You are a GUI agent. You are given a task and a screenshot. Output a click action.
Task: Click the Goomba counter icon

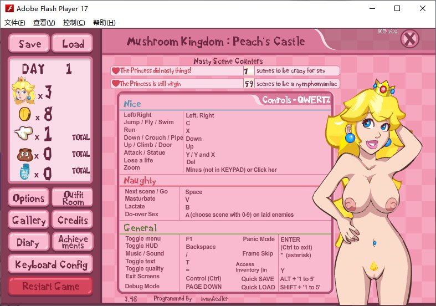pyautogui.click(x=25, y=155)
